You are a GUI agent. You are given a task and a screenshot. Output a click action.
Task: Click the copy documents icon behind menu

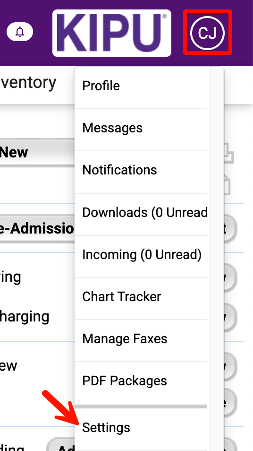click(x=229, y=153)
